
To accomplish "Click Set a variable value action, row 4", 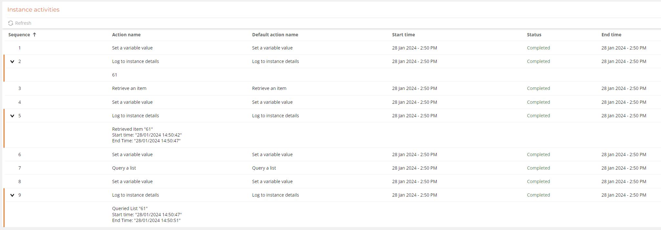I will click(132, 102).
